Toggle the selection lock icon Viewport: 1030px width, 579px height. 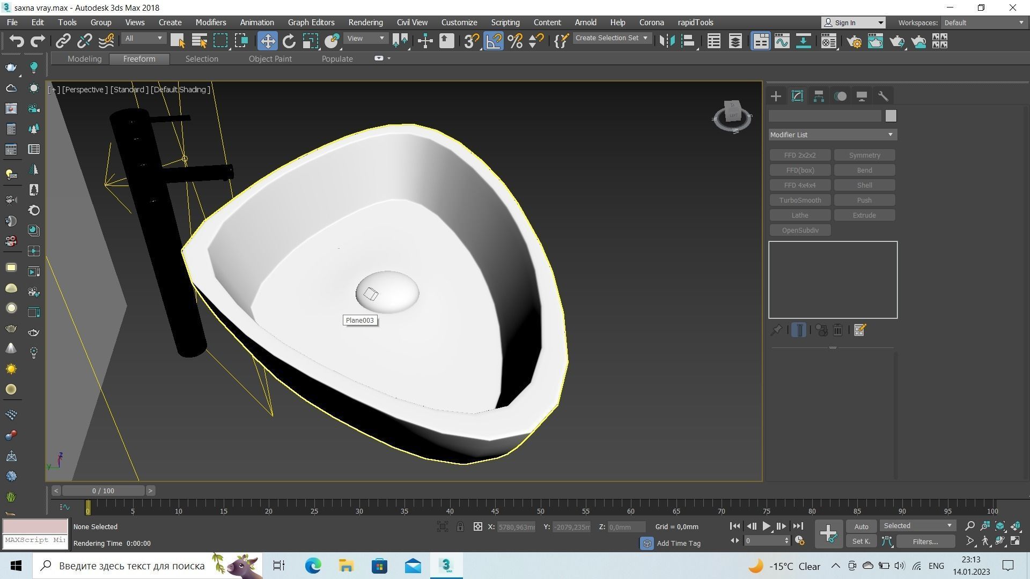point(460,527)
